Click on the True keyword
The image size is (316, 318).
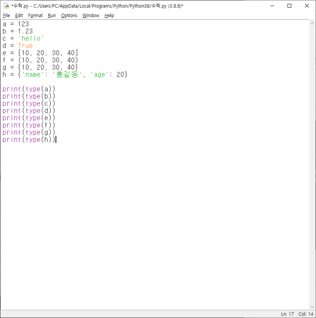tap(26, 46)
